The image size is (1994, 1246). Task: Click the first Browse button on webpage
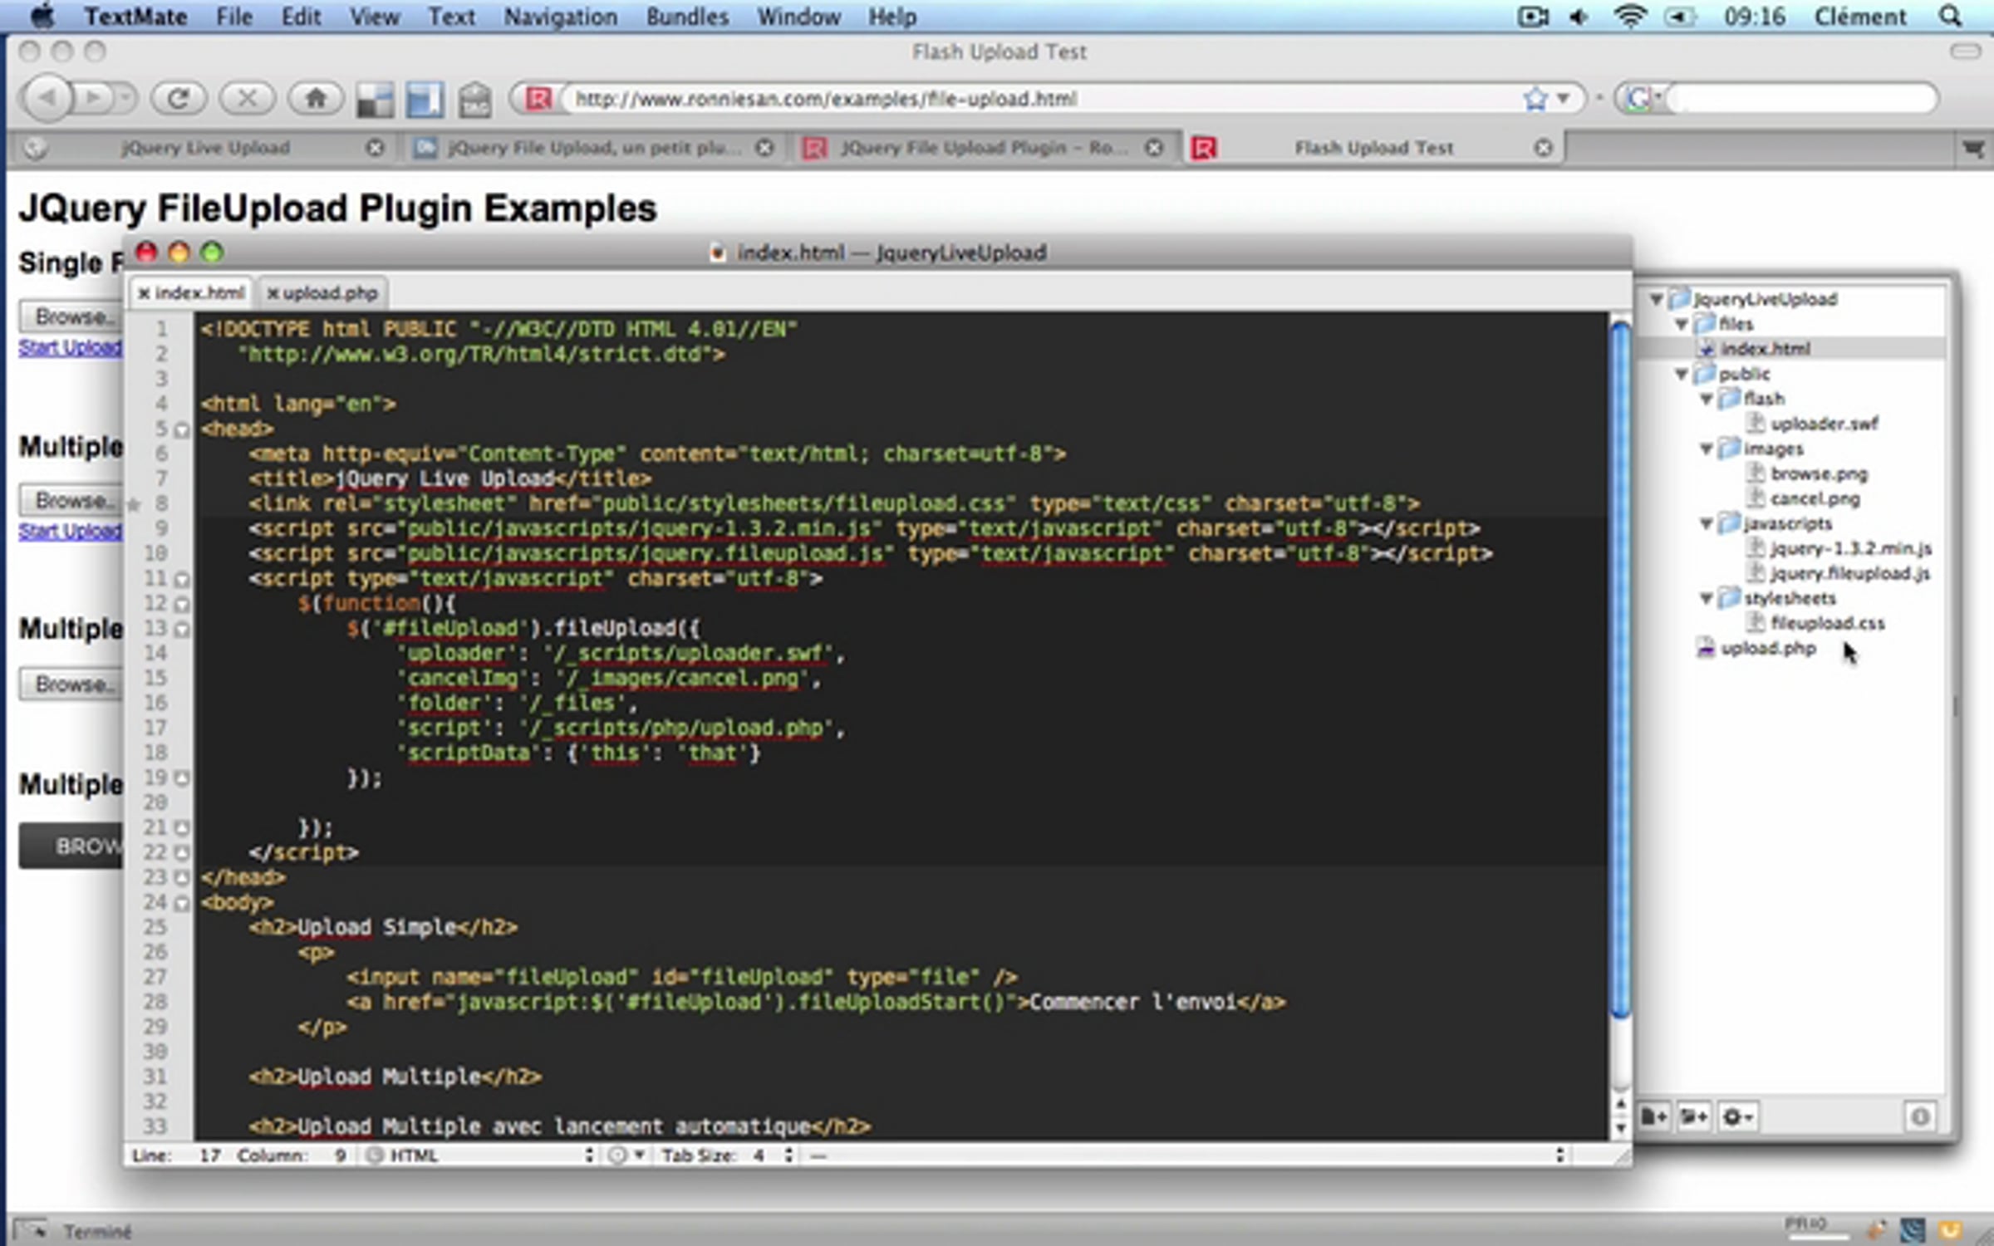point(71,316)
